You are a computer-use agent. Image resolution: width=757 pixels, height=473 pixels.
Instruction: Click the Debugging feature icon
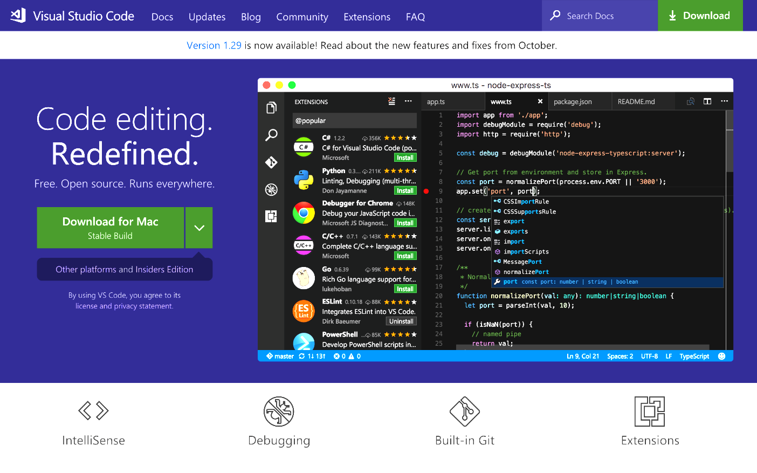click(279, 411)
